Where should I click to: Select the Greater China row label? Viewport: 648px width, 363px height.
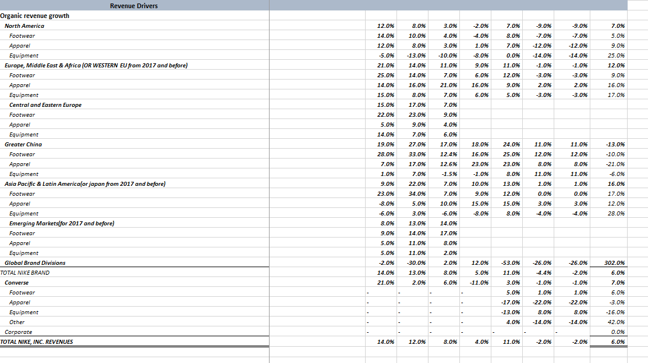(23, 144)
